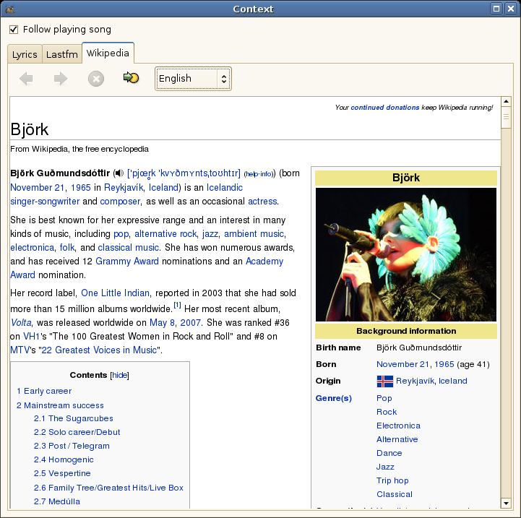
Task: Select the Wikipedia tab
Action: (108, 53)
